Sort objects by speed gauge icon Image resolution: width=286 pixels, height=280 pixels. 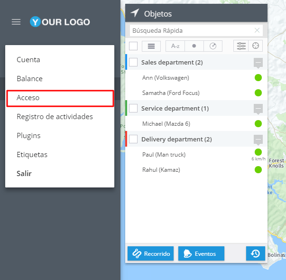click(x=213, y=46)
